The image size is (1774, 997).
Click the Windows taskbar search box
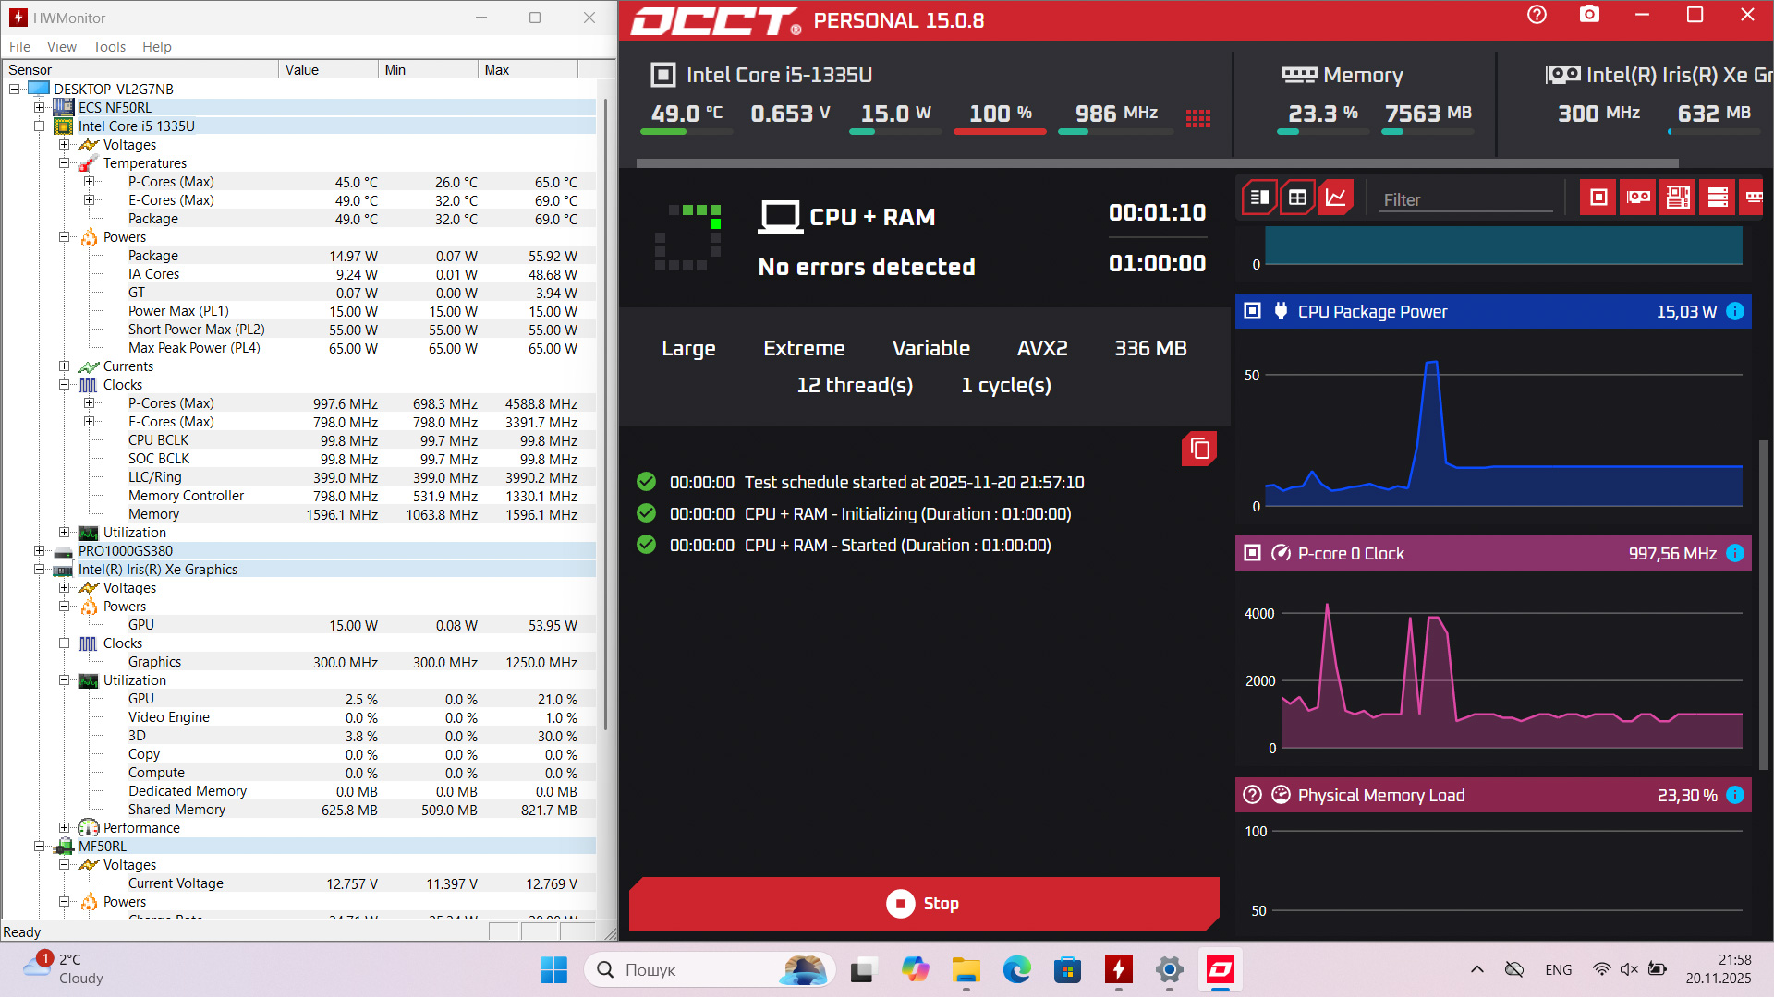coord(710,969)
